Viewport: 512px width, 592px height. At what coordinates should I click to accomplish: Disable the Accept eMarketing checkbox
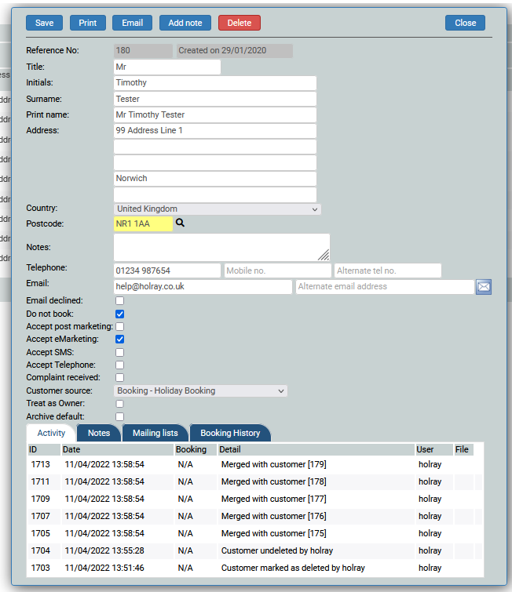[x=120, y=340]
